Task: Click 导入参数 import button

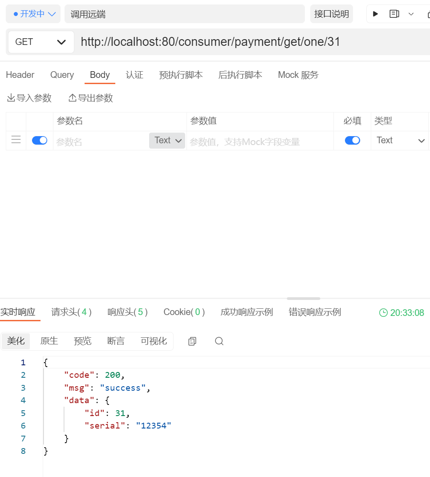Action: (x=29, y=98)
